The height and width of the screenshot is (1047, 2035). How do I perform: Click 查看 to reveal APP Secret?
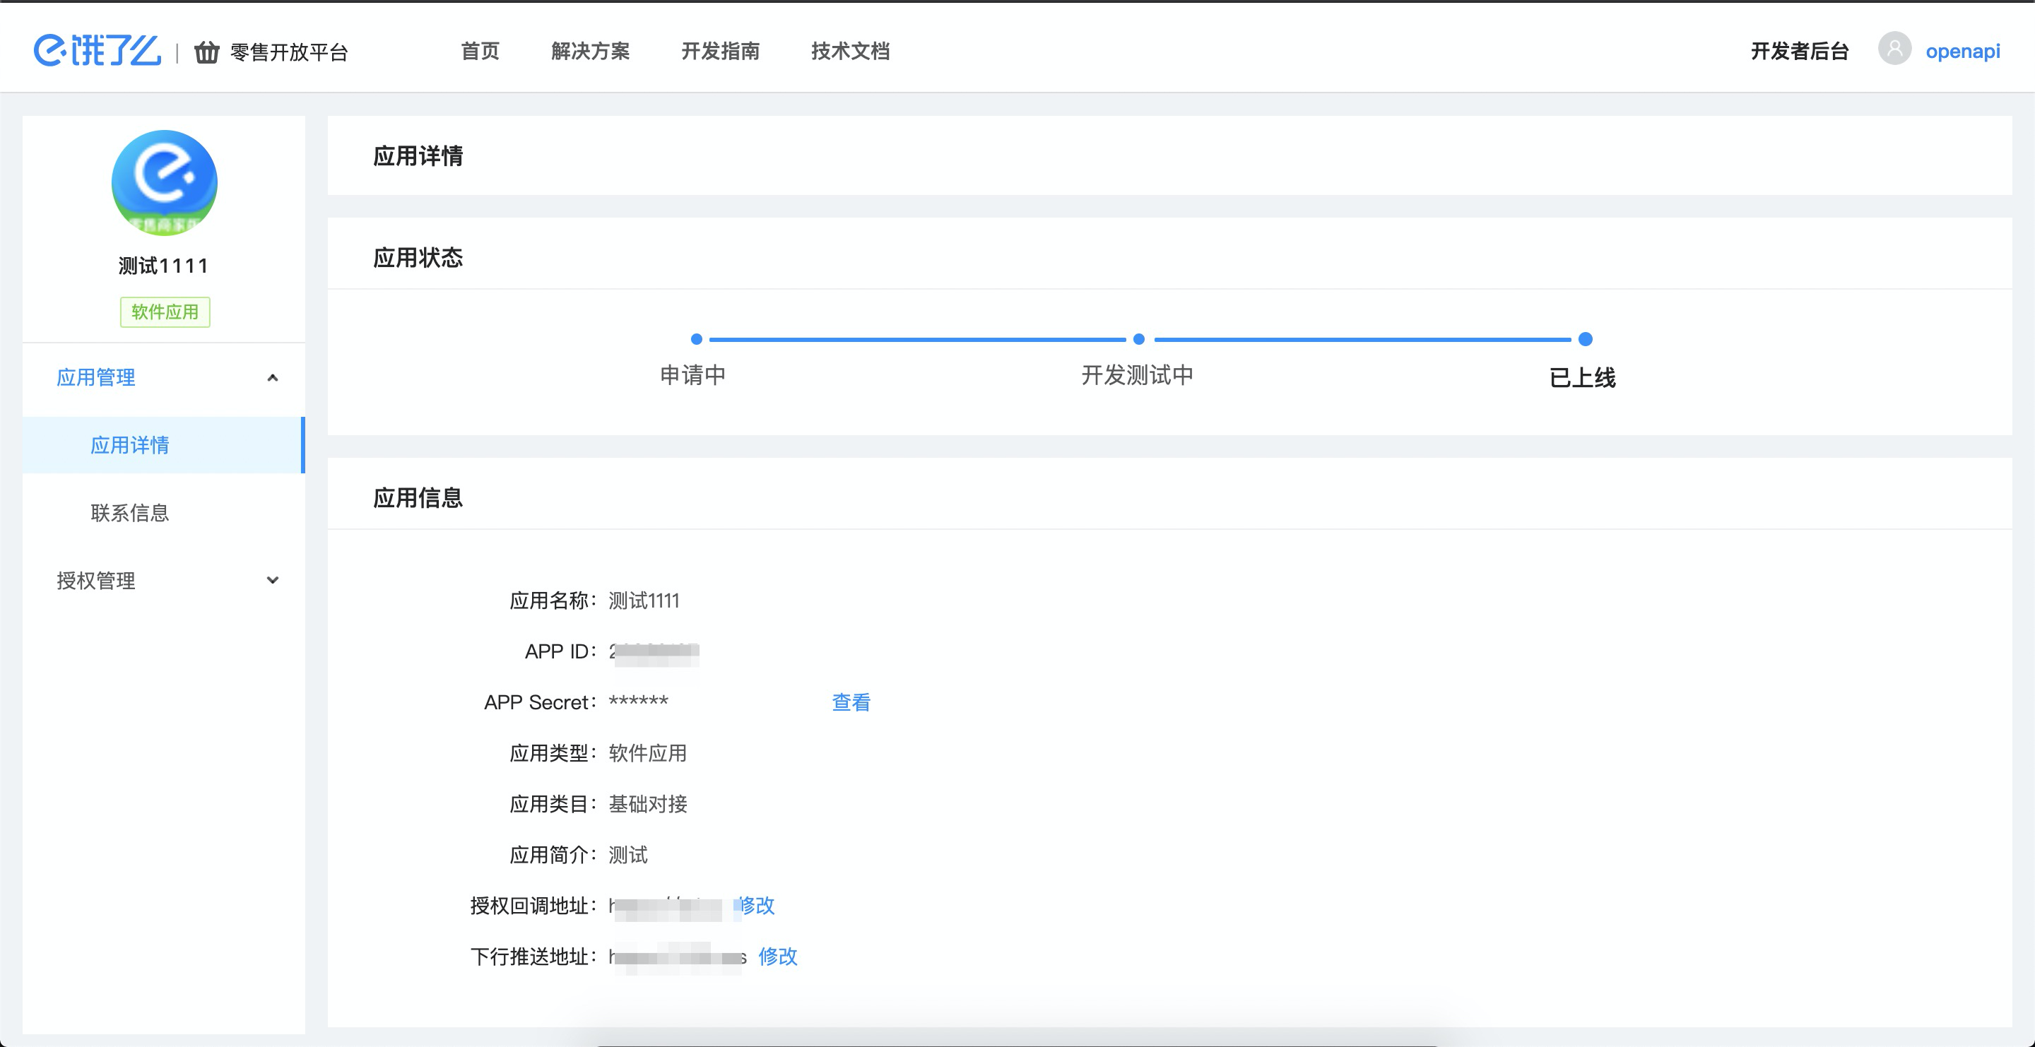tap(851, 702)
